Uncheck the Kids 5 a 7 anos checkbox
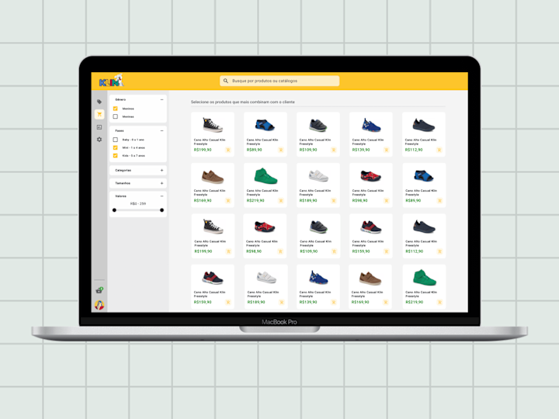The height and width of the screenshot is (419, 559). click(x=115, y=156)
